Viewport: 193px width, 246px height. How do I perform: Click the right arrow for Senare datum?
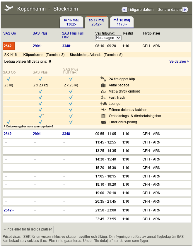[185, 10]
